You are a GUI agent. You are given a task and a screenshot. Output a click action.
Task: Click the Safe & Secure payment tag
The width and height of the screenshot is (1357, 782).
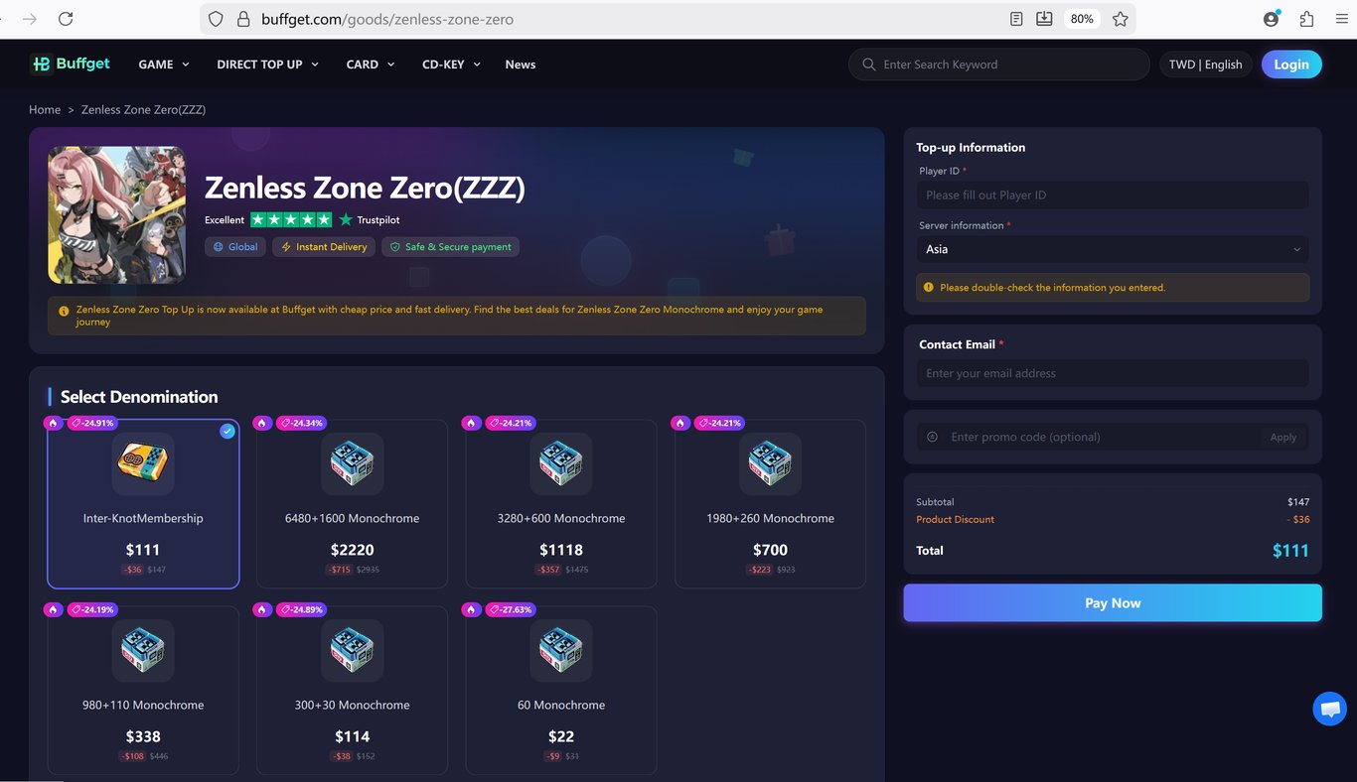coord(451,247)
